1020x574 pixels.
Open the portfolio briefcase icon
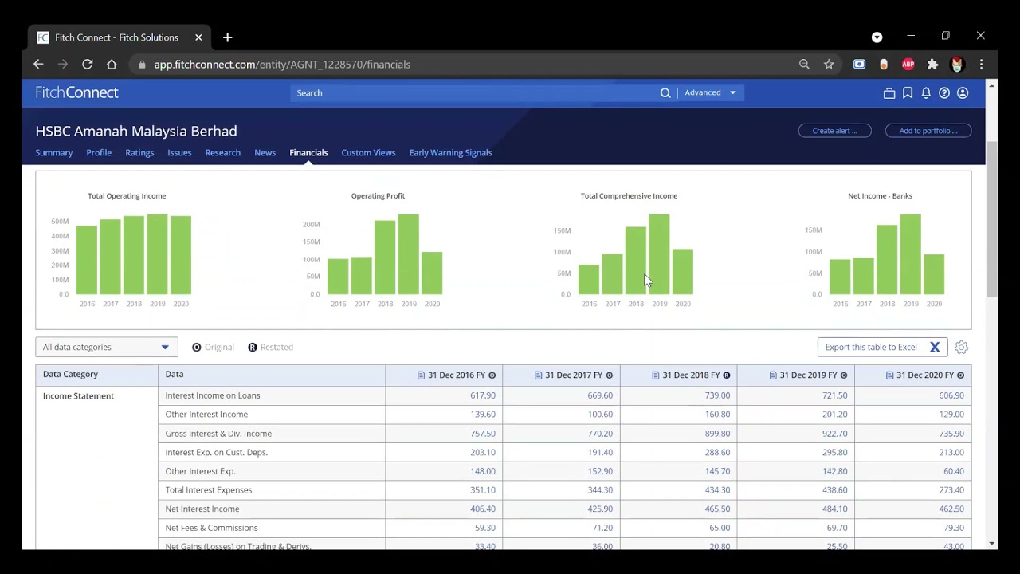(889, 93)
